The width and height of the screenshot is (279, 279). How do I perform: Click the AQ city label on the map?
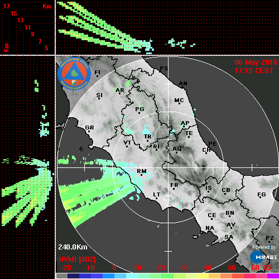tap(177, 149)
